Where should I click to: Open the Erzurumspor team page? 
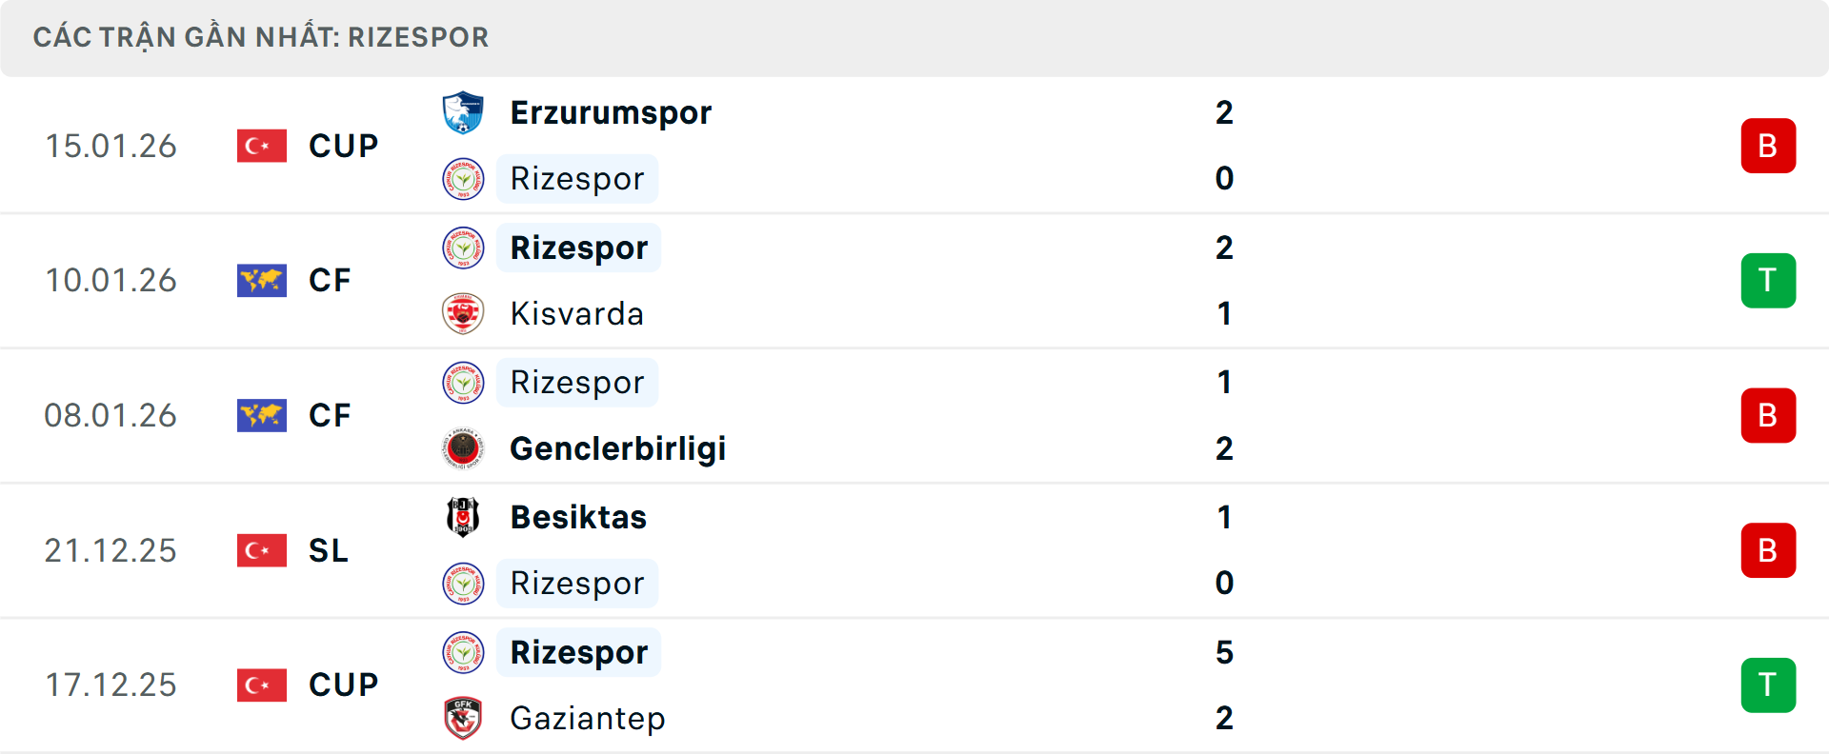coord(611,111)
